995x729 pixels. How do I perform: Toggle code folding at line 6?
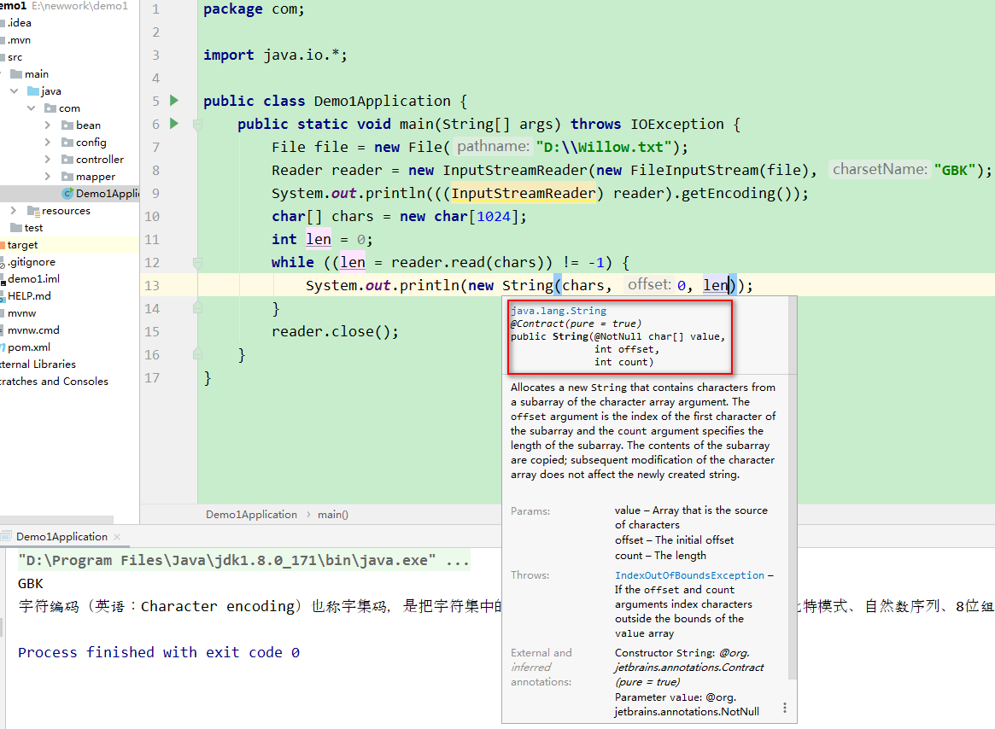coord(197,125)
